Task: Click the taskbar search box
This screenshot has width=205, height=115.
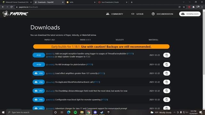Action: 29,112
